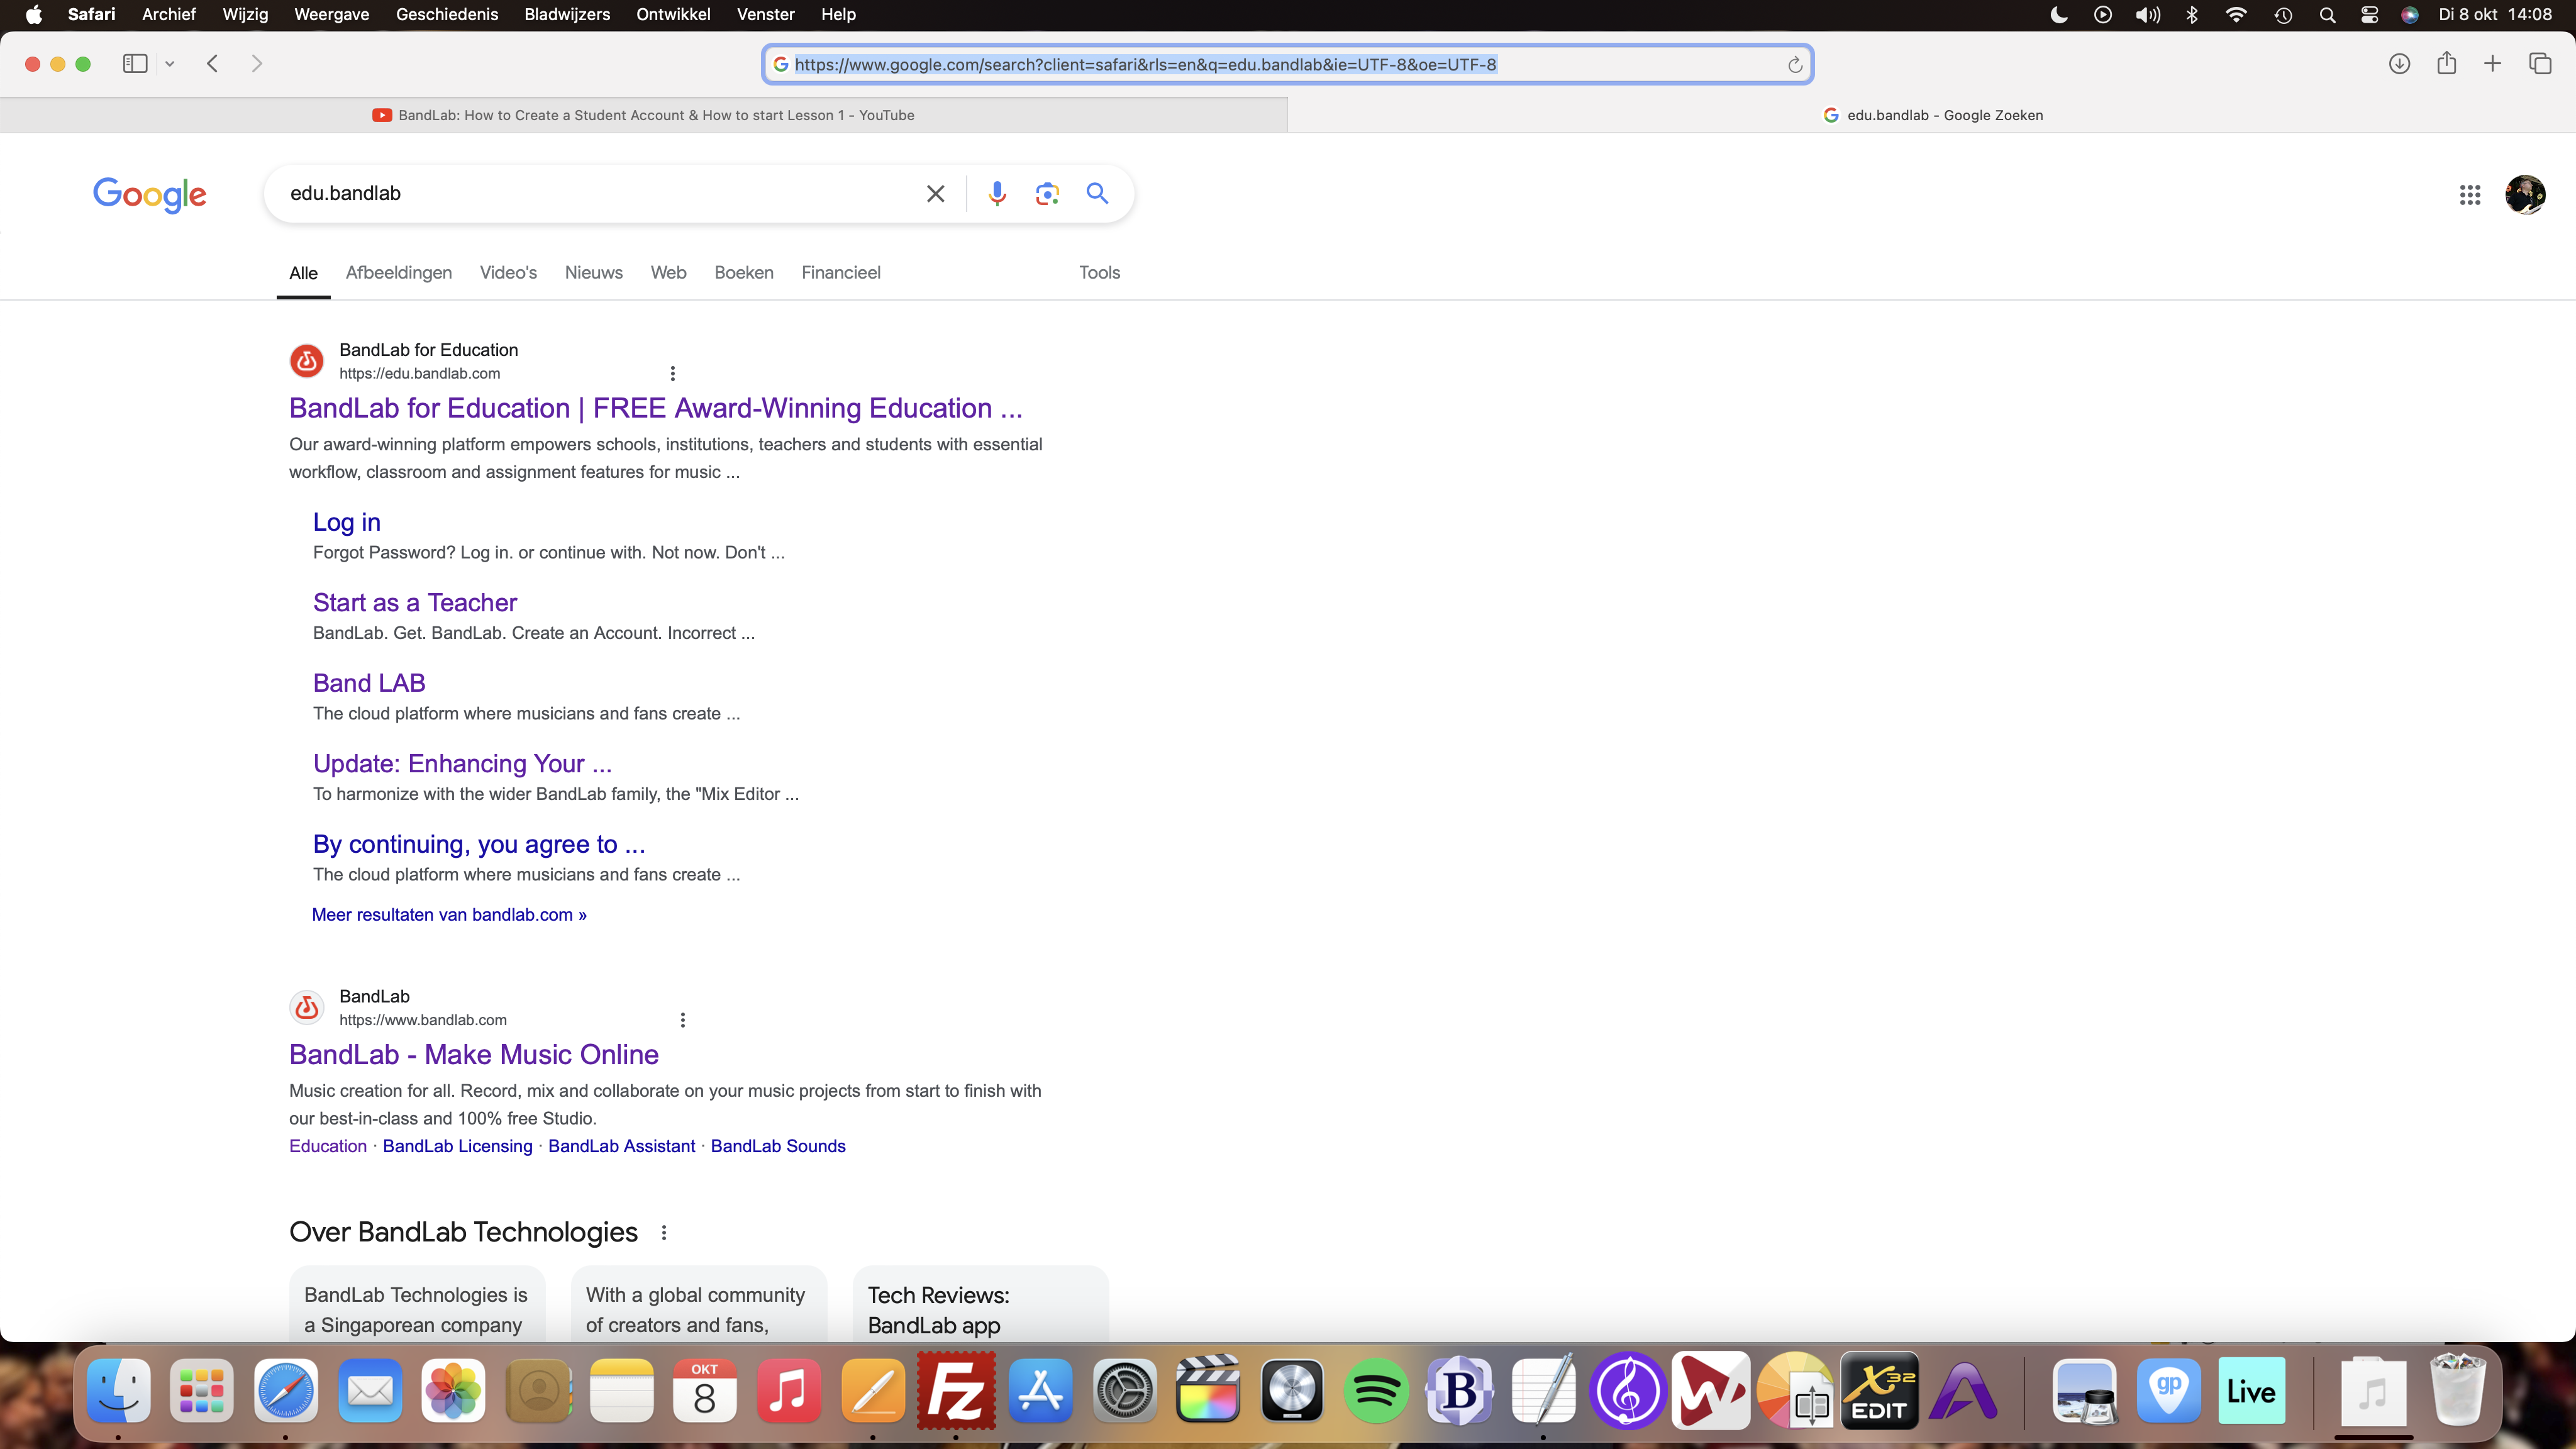Open BandLab for Education result title link

click(655, 408)
